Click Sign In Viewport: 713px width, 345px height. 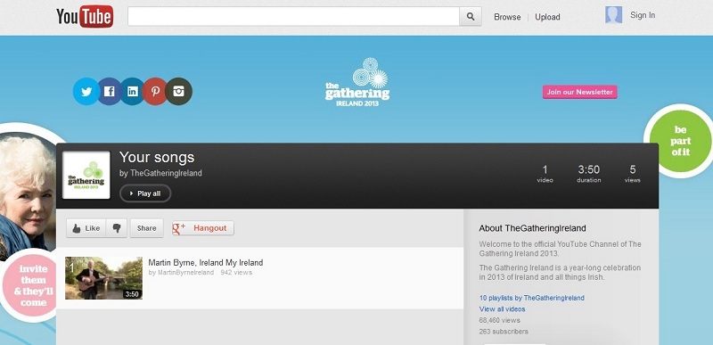point(643,15)
